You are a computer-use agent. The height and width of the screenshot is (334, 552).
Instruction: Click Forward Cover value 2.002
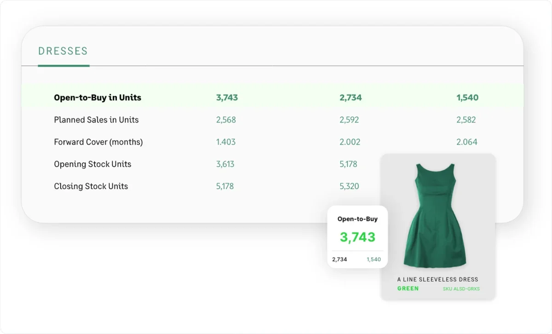click(350, 142)
